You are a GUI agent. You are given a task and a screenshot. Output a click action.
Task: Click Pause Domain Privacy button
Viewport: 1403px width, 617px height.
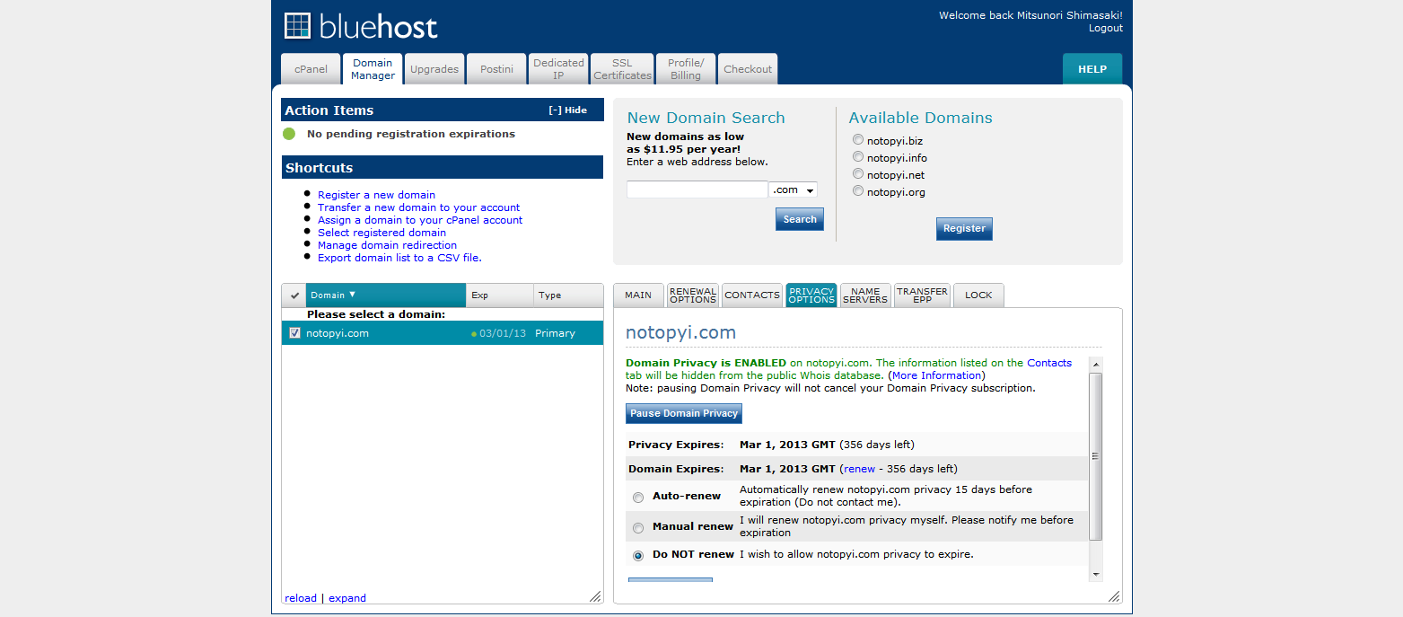click(x=684, y=413)
